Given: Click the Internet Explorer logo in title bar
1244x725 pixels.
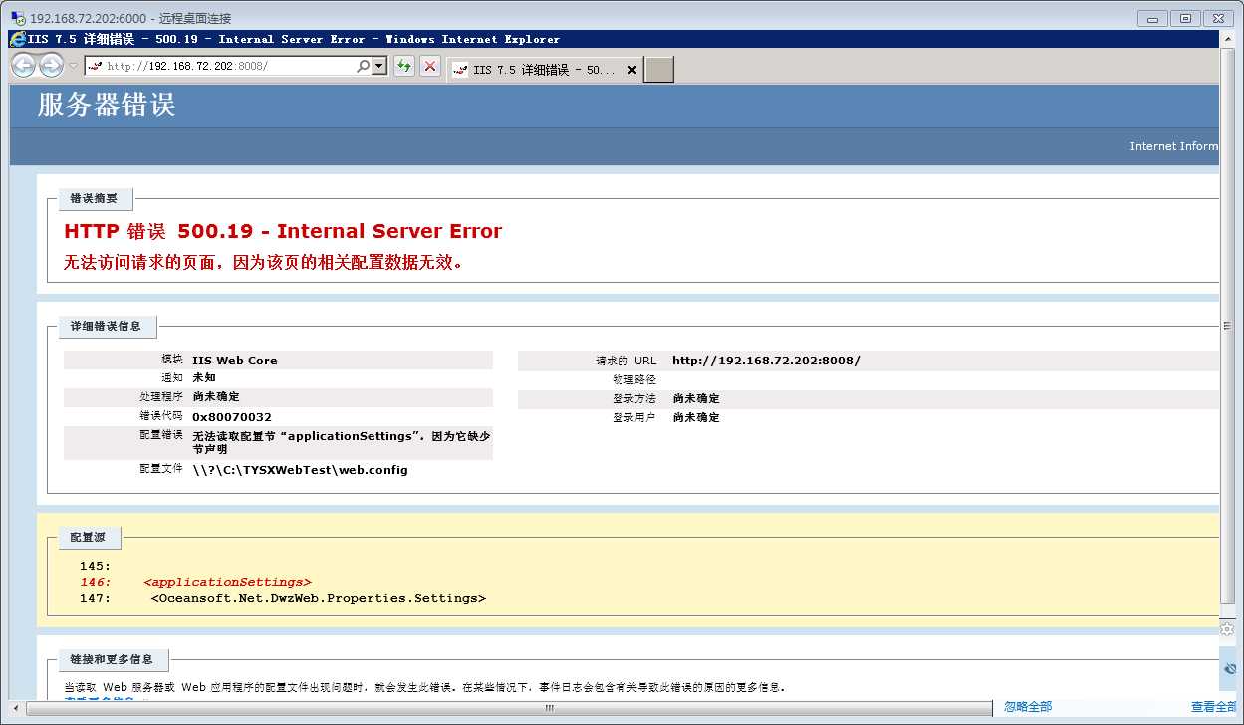Looking at the screenshot, I should coord(18,39).
